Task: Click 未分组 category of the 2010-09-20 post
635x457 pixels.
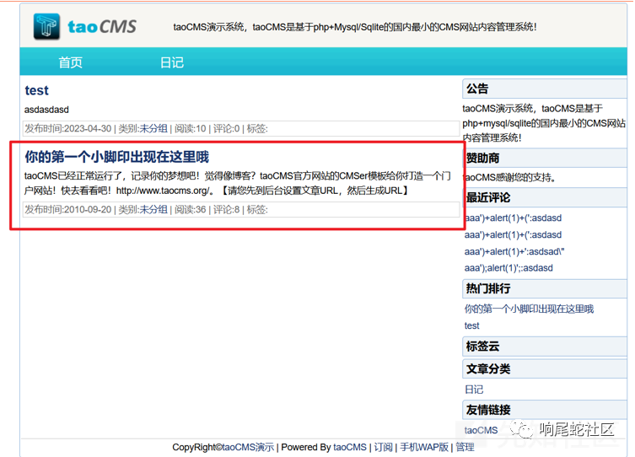Action: click(x=153, y=210)
